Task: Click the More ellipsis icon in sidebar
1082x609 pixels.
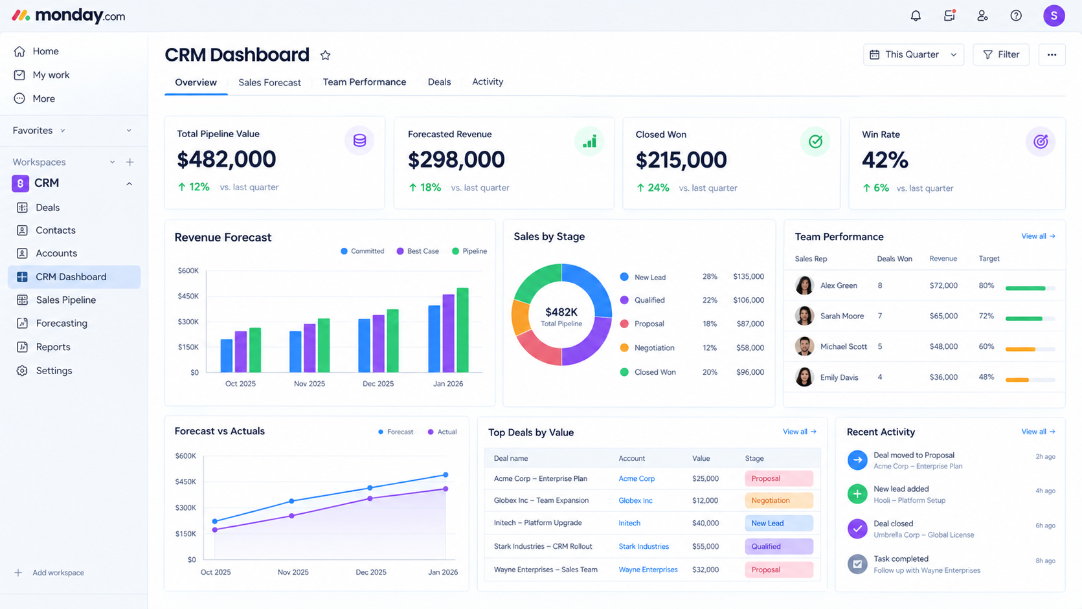Action: coord(19,98)
